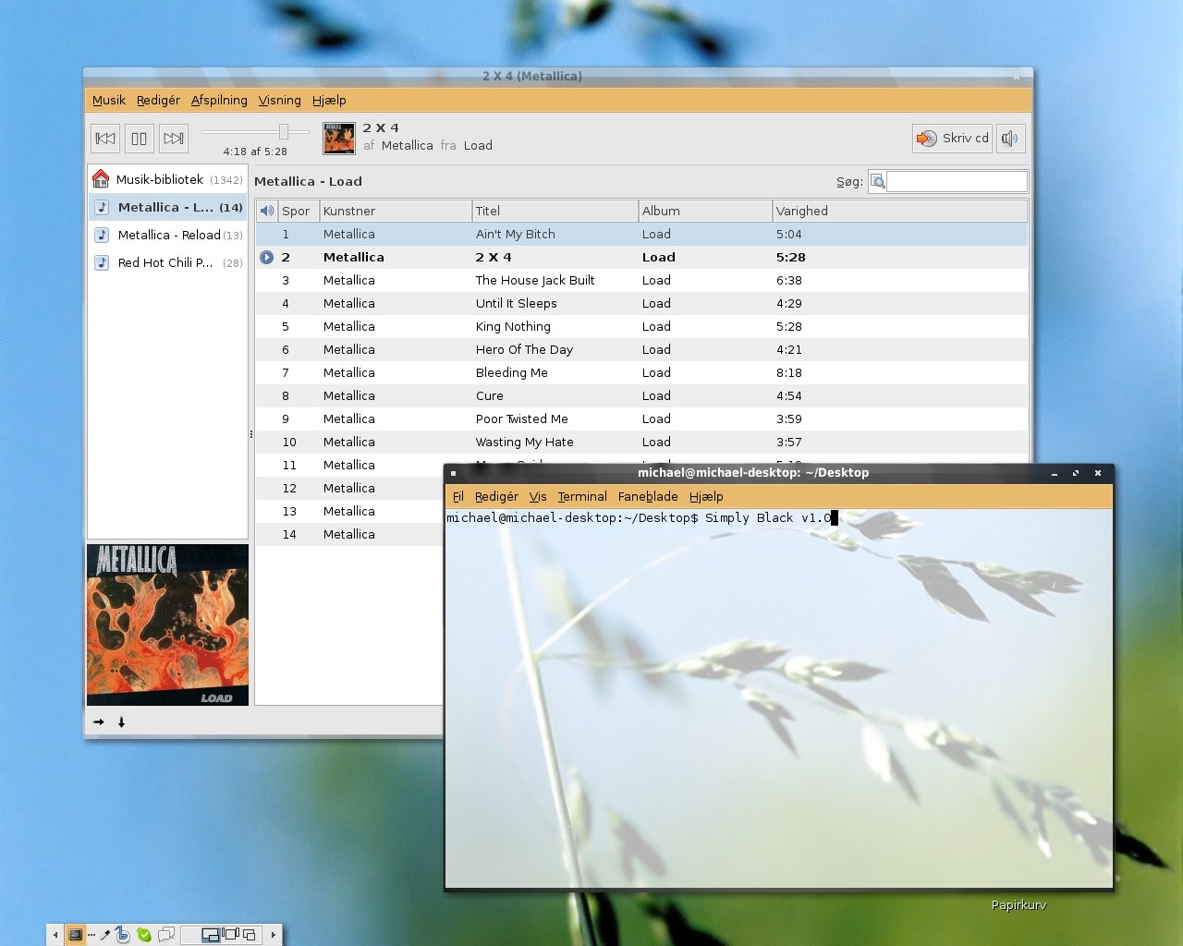Hide the panel using its right arrow
Screen dimensions: 1183x946
tap(273, 935)
